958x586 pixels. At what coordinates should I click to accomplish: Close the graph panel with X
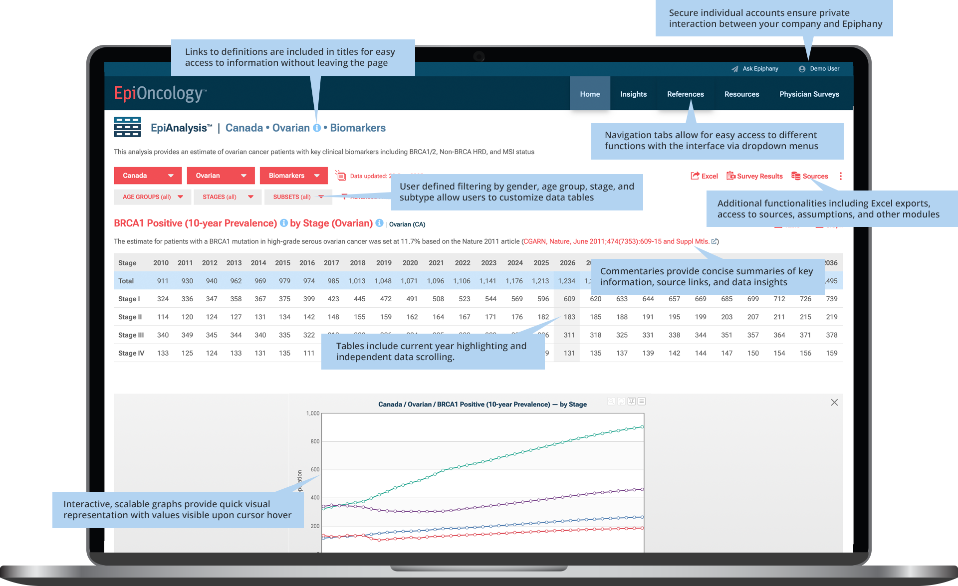pyautogui.click(x=834, y=402)
